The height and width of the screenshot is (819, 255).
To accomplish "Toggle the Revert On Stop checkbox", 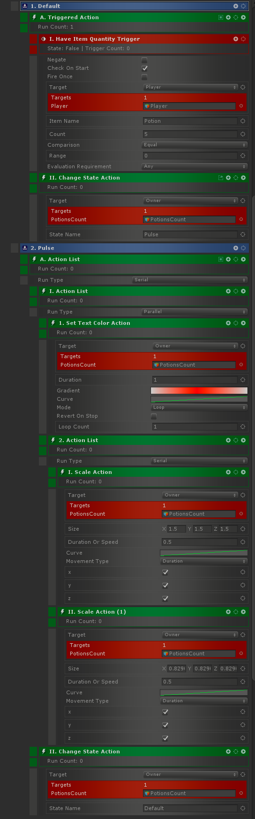I will coord(154,416).
